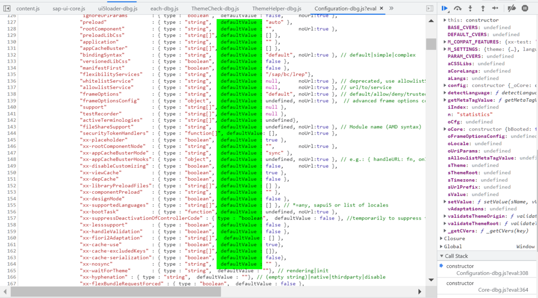
Task: Click the single Step debugger icon
Action: click(495, 8)
